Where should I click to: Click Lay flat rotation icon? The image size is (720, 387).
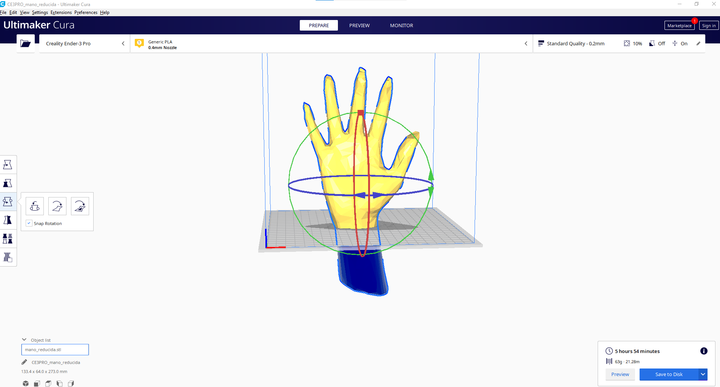pos(57,206)
